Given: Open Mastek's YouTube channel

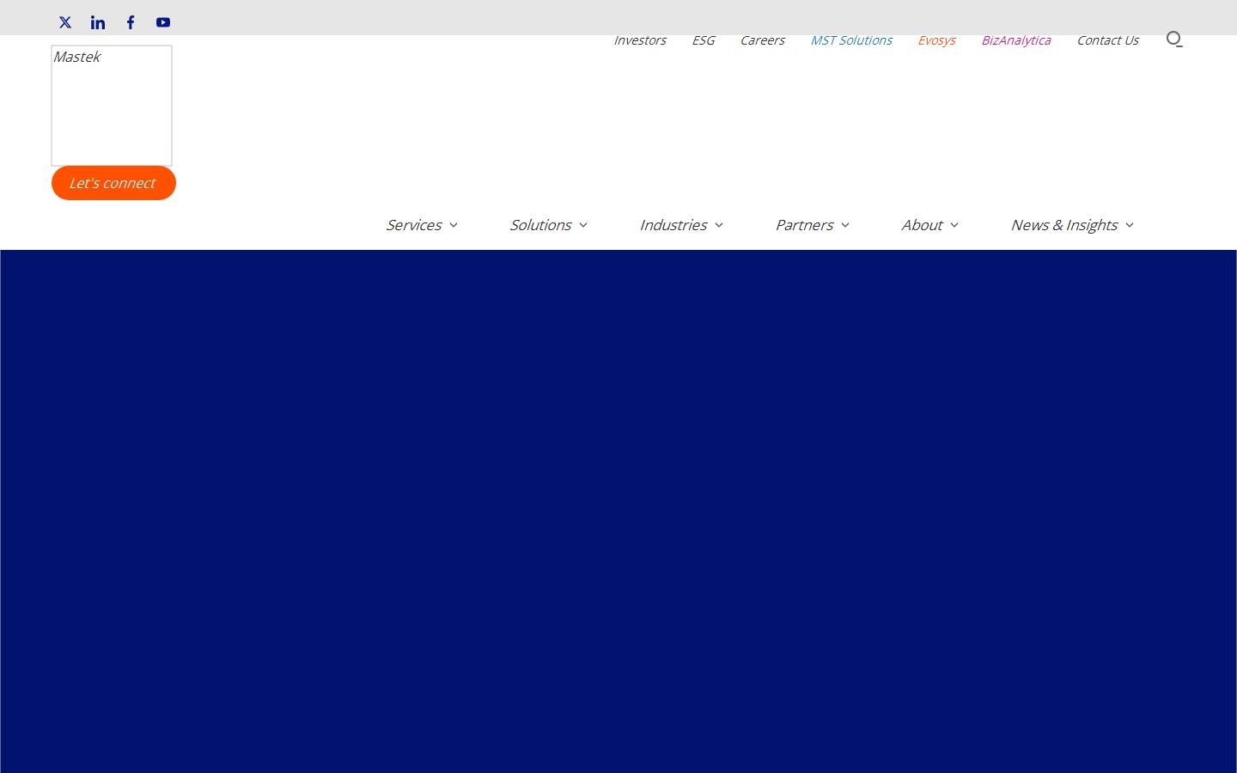Looking at the screenshot, I should coord(162,22).
